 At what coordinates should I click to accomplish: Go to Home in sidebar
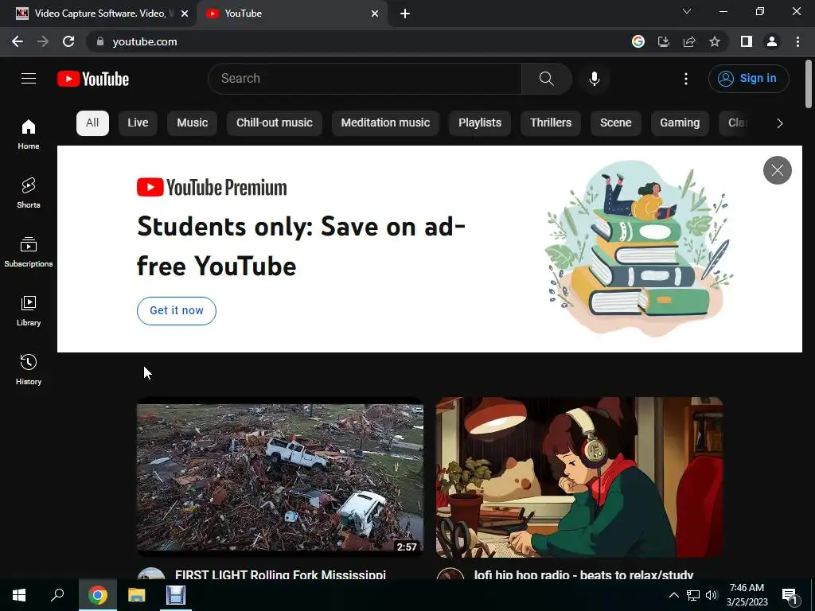pyautogui.click(x=29, y=134)
